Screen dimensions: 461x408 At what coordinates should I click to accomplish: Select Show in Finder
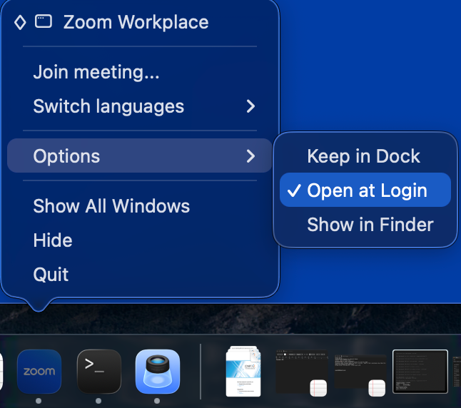[370, 225]
